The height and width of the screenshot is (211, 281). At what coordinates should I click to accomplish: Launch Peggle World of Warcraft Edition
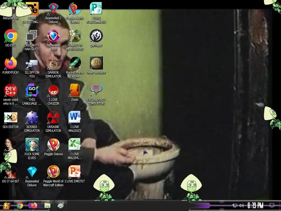tap(53, 176)
